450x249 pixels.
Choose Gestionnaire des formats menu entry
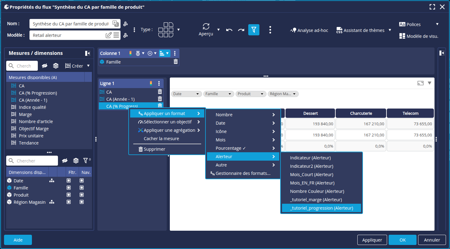[243, 173]
